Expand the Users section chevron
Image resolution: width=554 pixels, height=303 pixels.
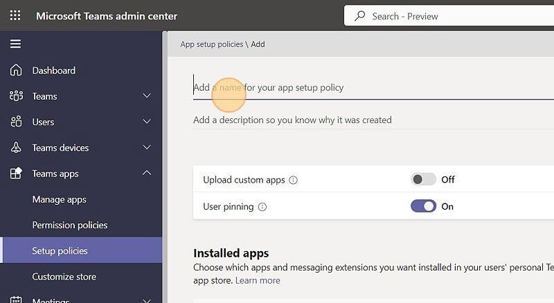[147, 122]
